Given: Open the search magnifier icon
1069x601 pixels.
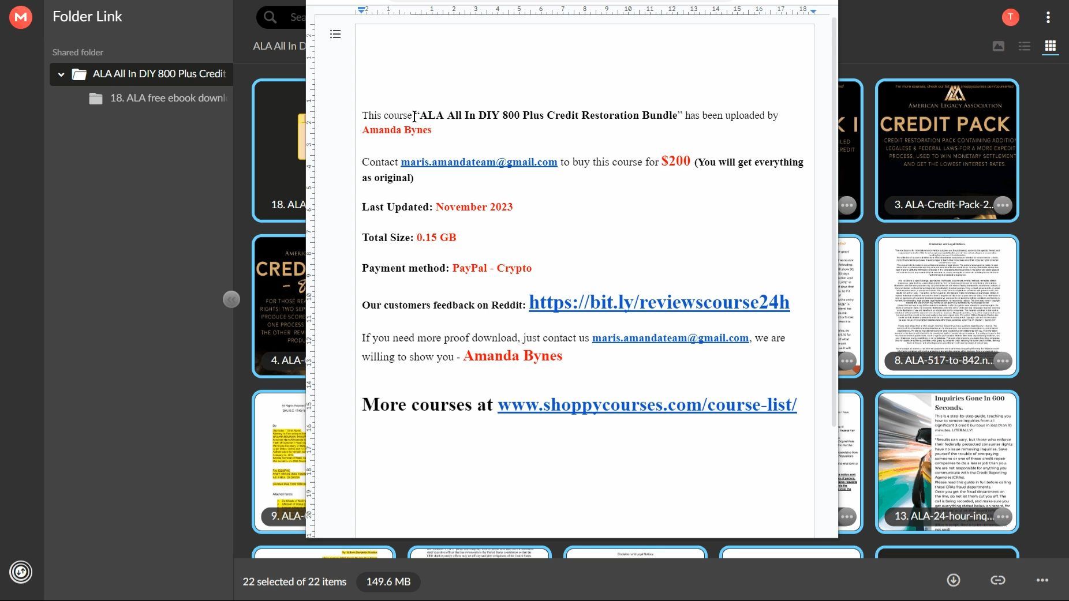Looking at the screenshot, I should point(270,17).
